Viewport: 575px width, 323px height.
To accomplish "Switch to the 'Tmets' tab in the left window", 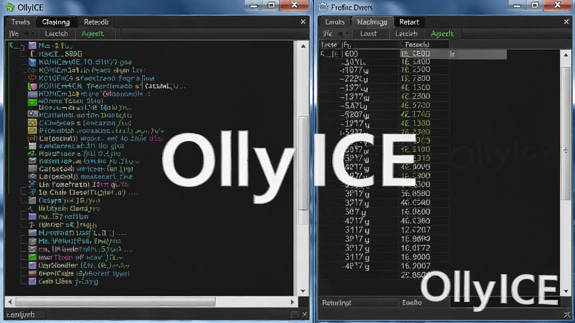I will [21, 22].
